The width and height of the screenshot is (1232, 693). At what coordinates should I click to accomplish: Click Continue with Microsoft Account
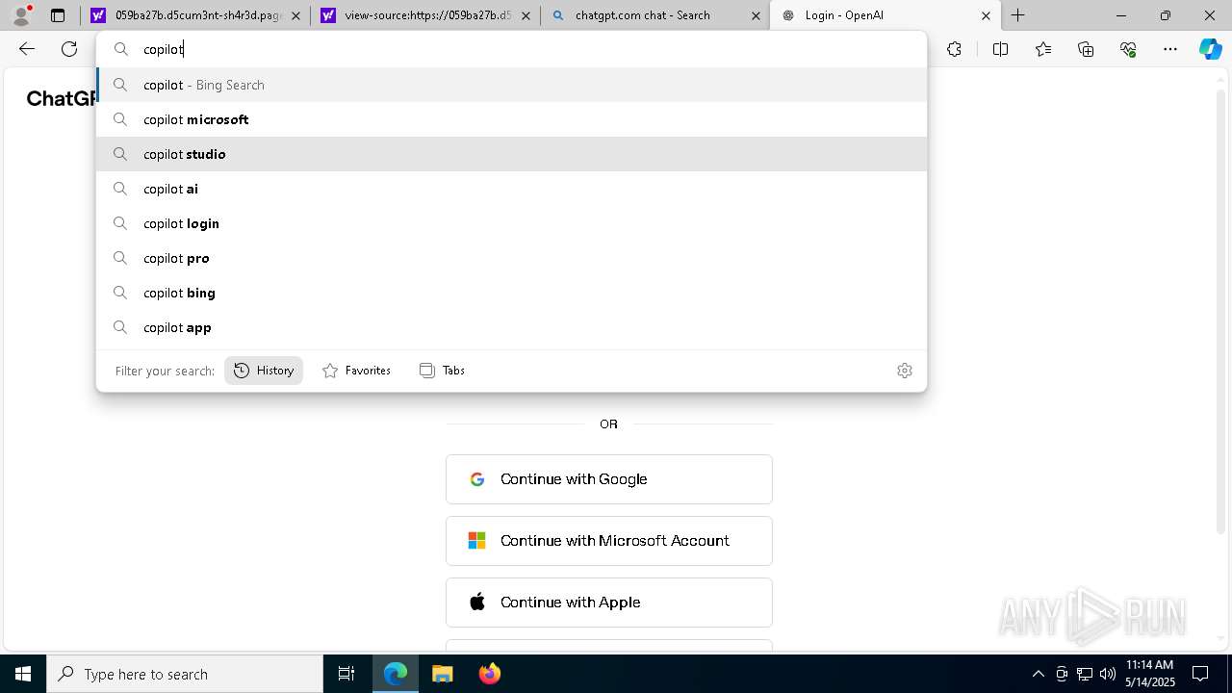point(609,541)
